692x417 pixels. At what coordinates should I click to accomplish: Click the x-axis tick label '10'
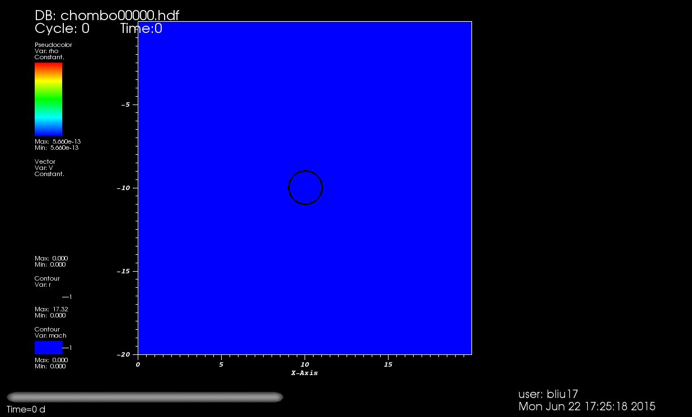(305, 364)
